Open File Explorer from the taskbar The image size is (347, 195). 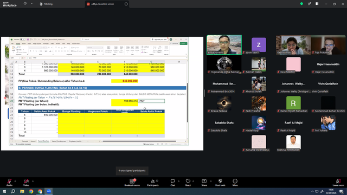tap(22, 191)
